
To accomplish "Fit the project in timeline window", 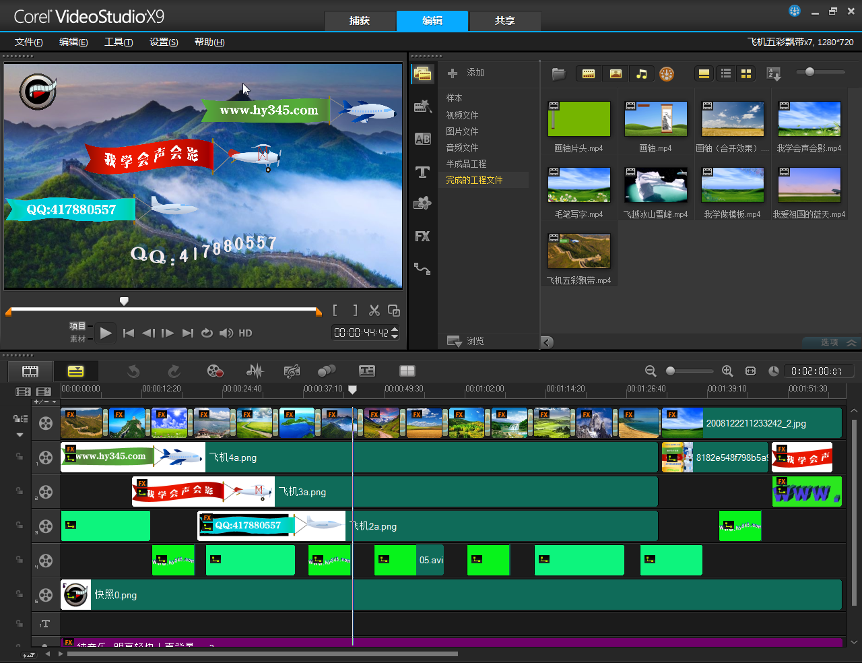I will (x=751, y=371).
